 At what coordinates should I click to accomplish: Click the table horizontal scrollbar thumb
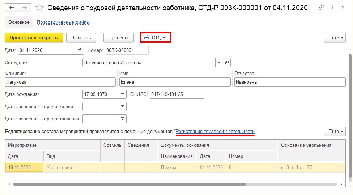click(x=129, y=184)
